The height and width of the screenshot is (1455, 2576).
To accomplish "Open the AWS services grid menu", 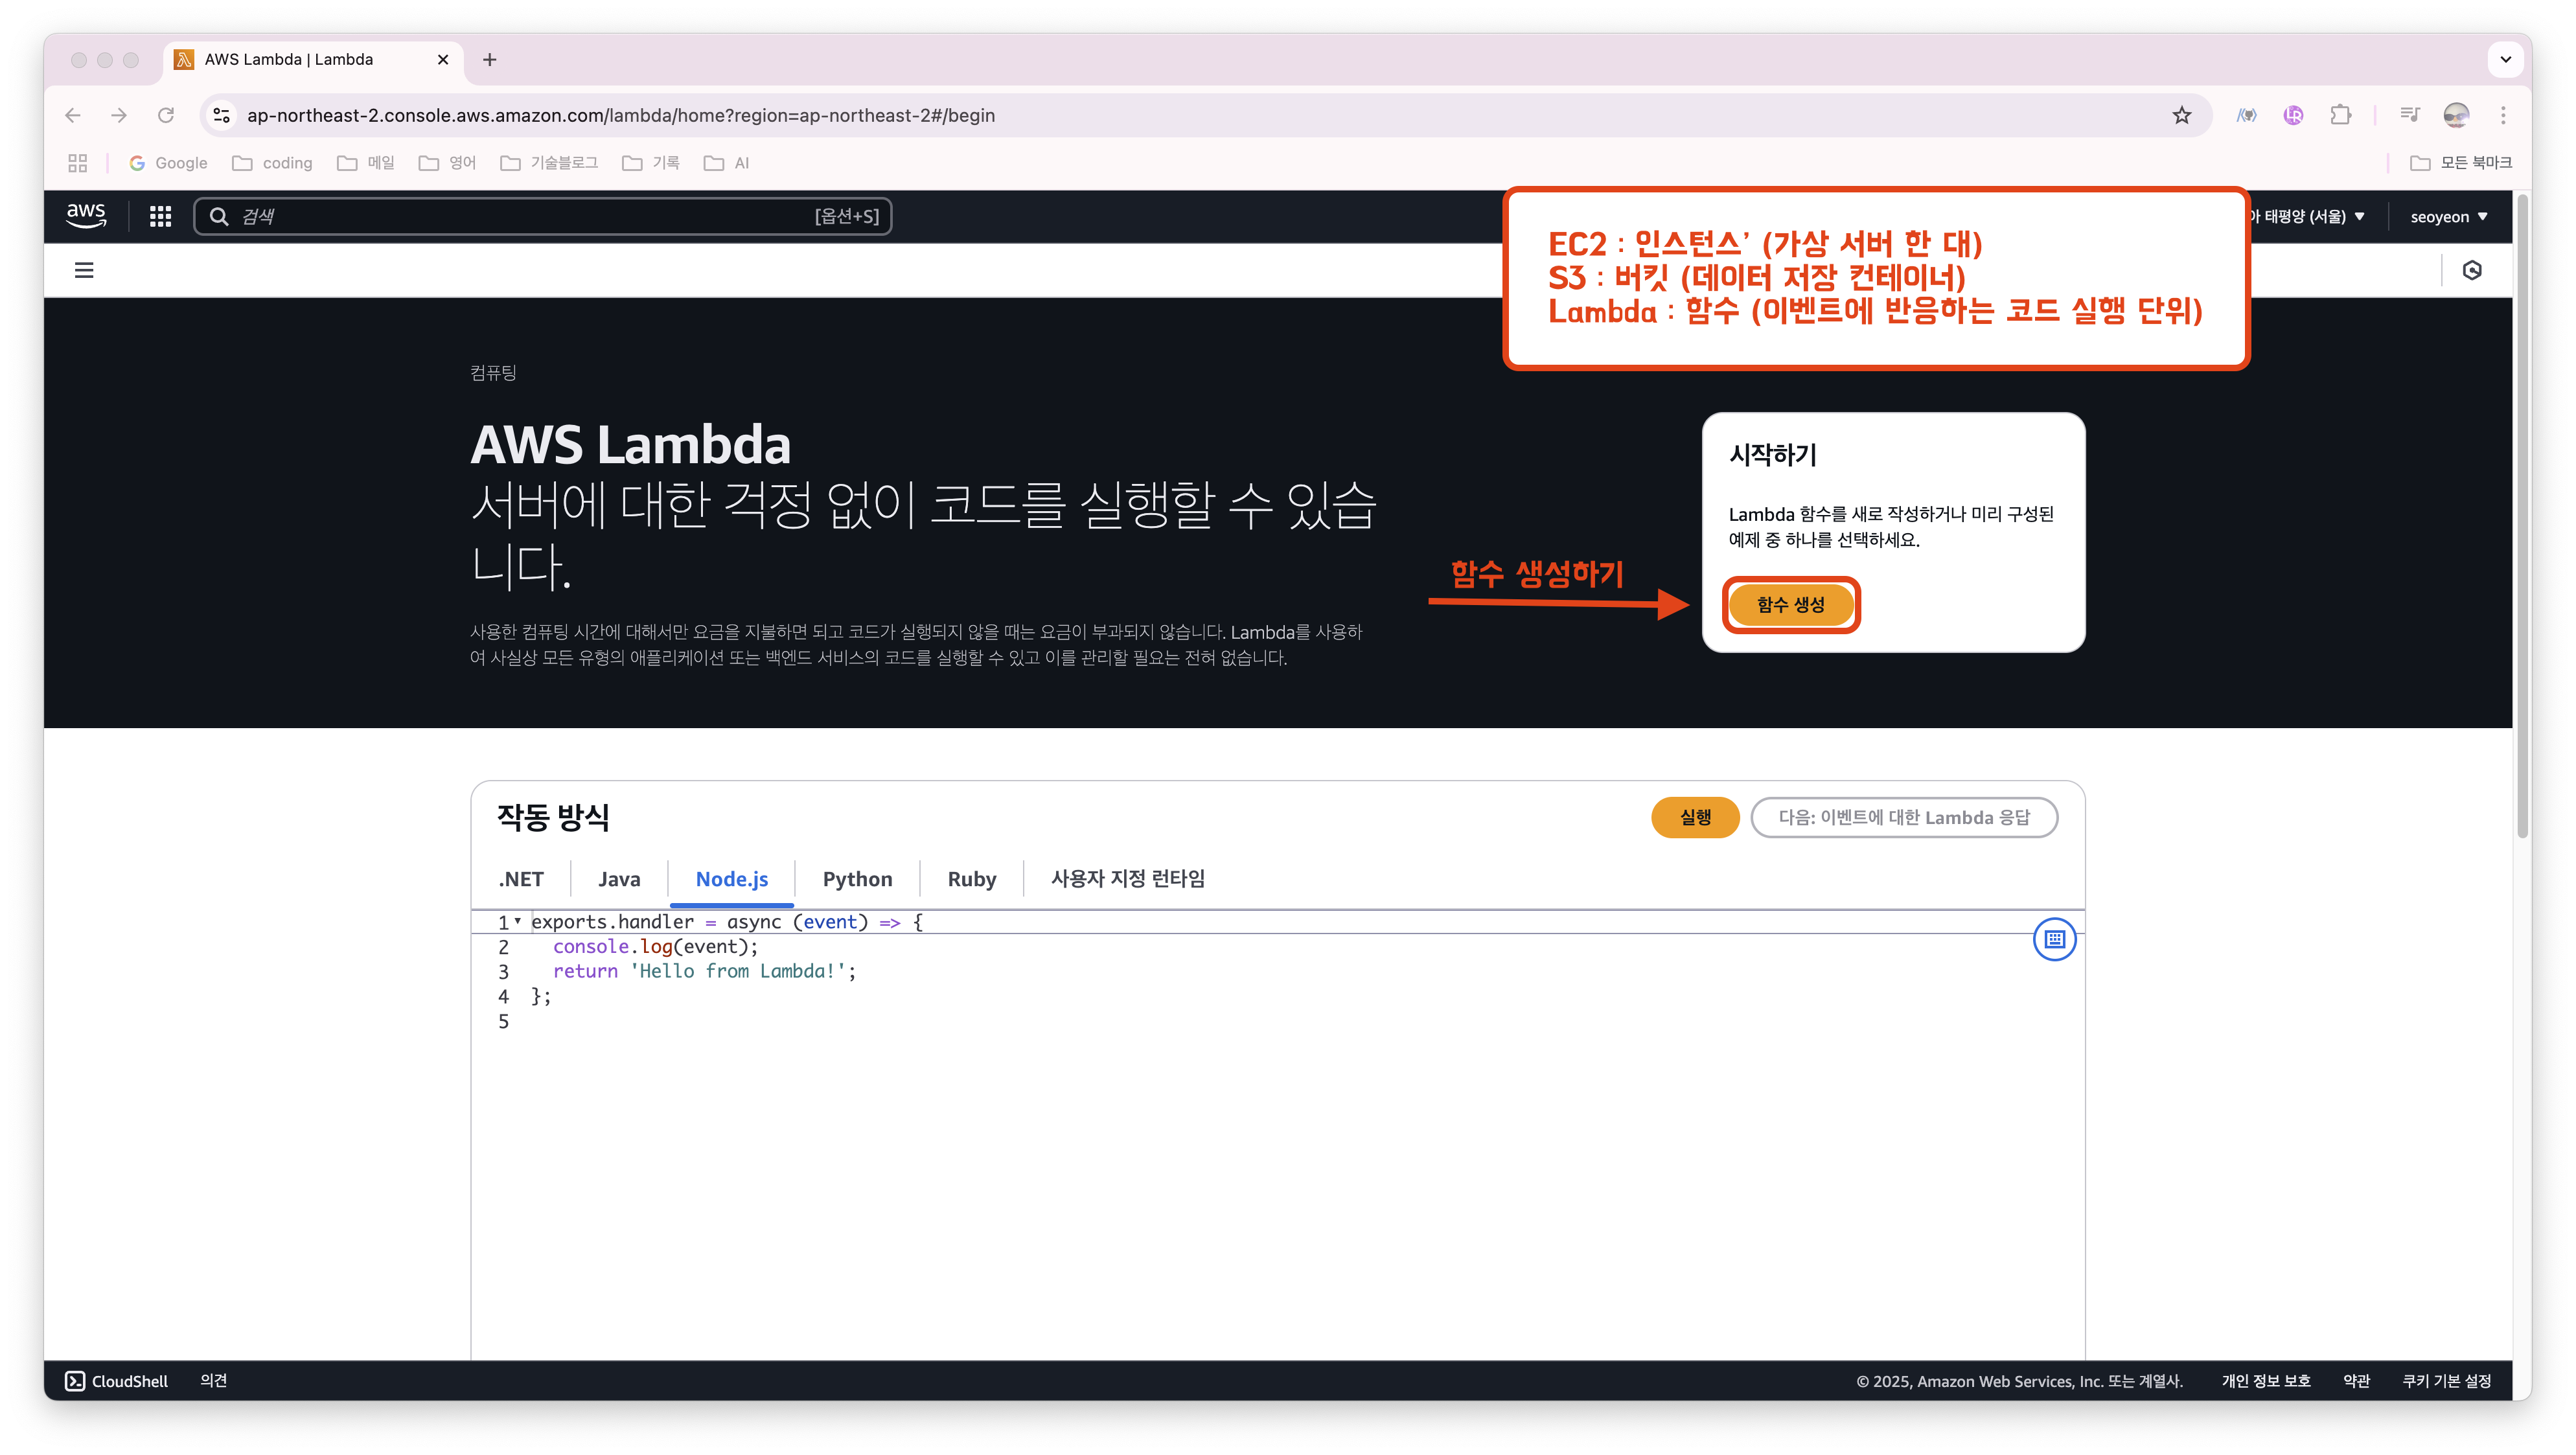I will [160, 216].
